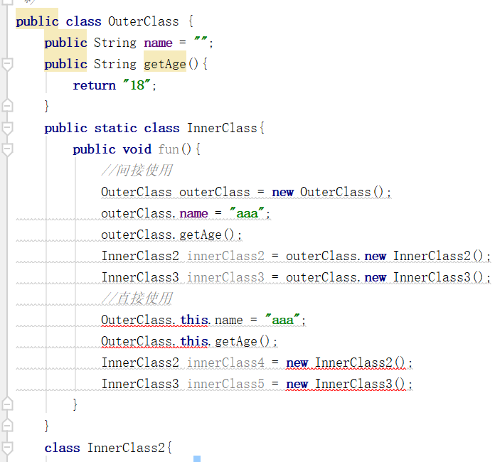Collapse the static InnerClass fold marker

click(7, 129)
